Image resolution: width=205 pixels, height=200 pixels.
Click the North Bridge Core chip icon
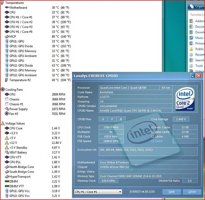(7, 167)
